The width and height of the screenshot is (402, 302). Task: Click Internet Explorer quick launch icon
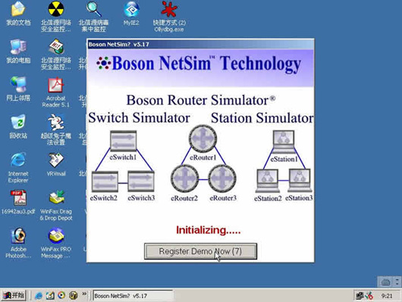39,296
